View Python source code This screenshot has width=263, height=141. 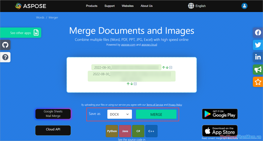[112, 131]
